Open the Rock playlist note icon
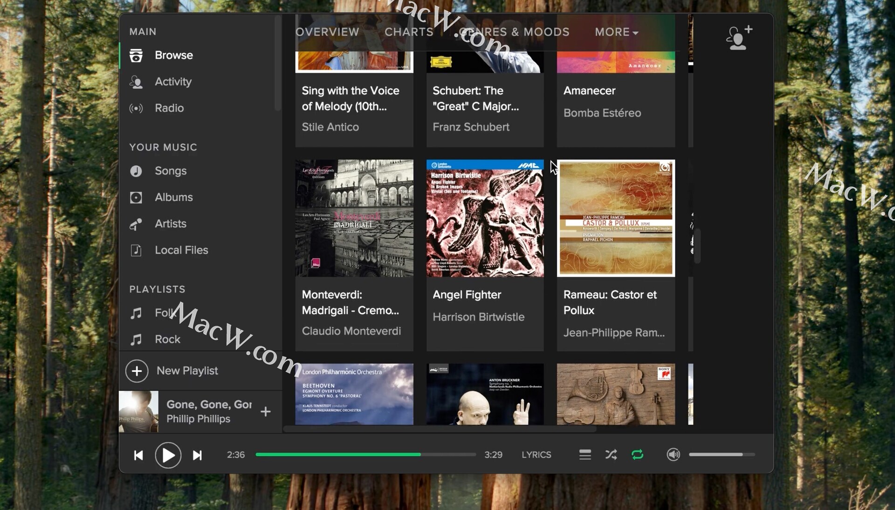The image size is (895, 510). pyautogui.click(x=136, y=339)
